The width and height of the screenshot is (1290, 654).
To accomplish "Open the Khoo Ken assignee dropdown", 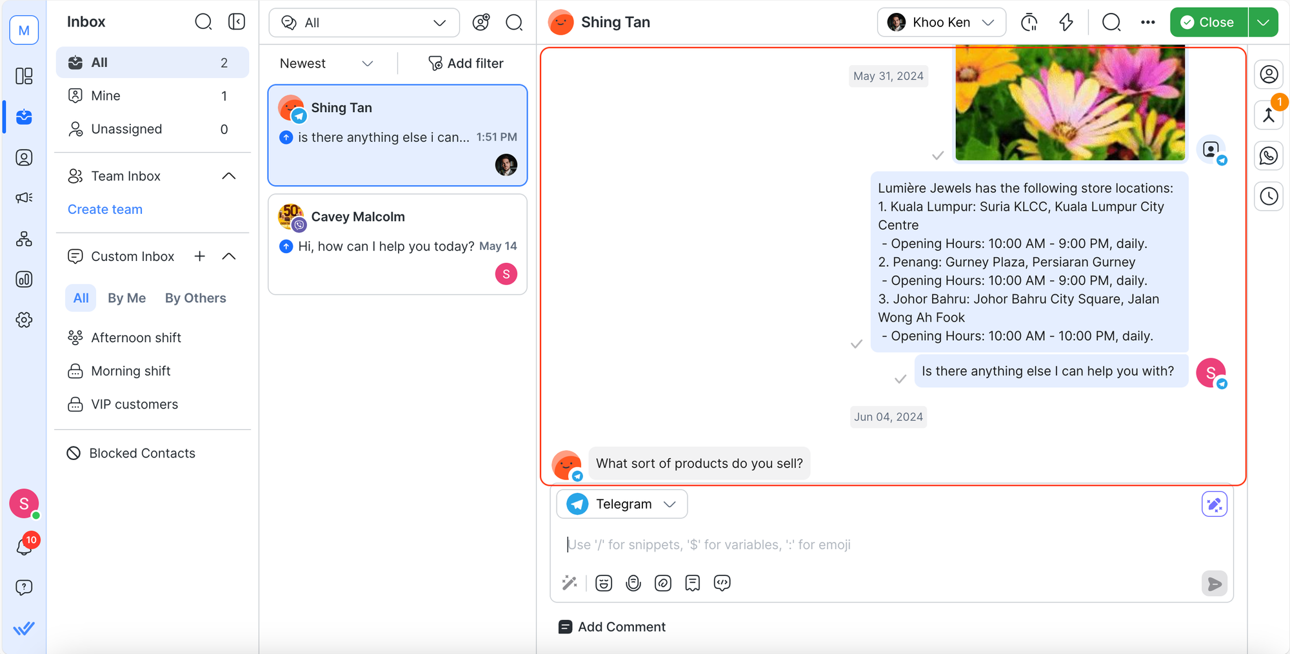I will click(941, 23).
